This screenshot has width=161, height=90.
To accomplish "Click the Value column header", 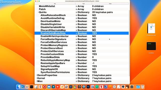I will coord(110,4).
